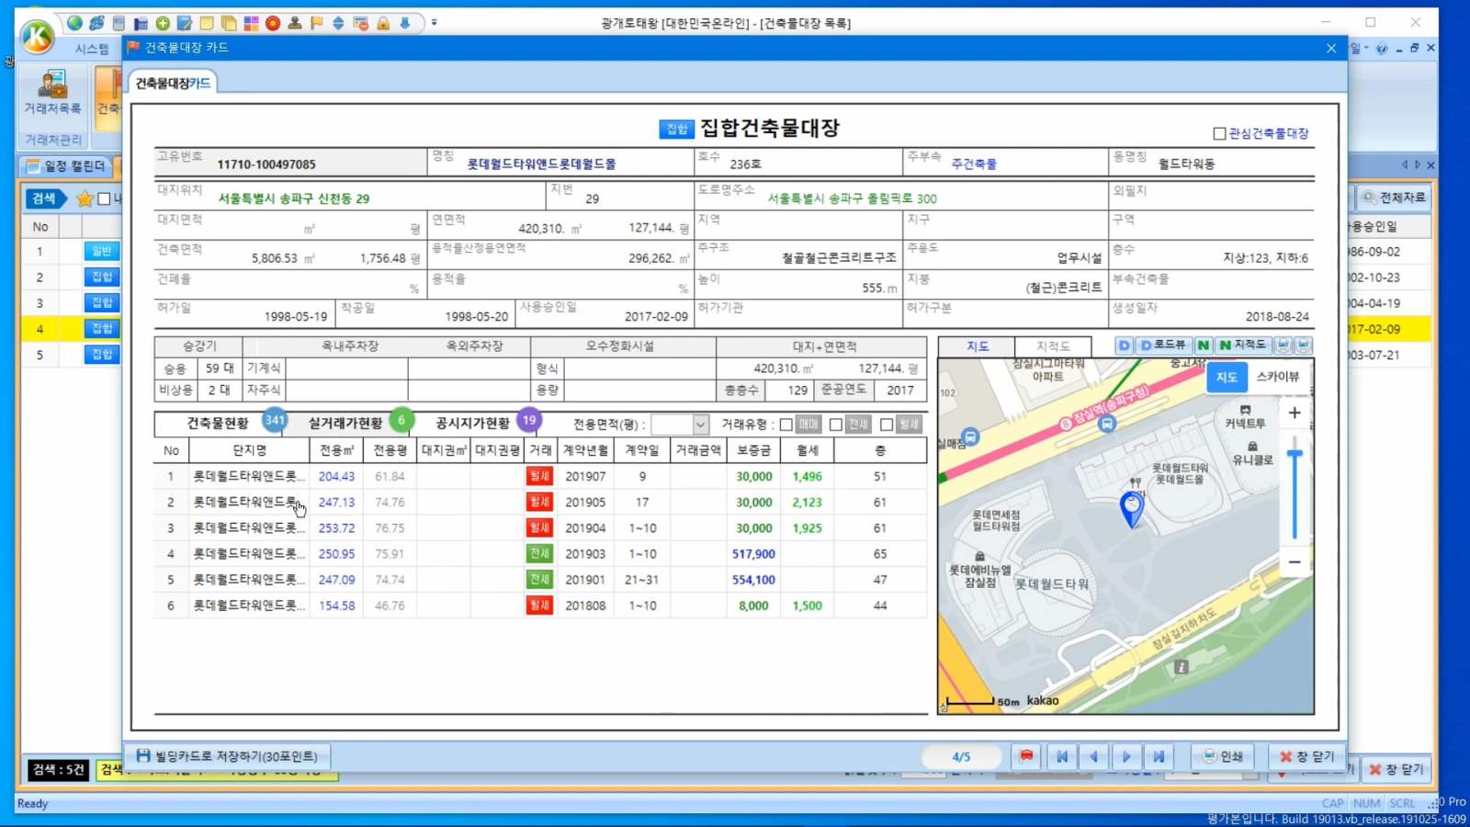Click 빌딩카드로 저장하기 button
This screenshot has height=827, width=1470.
(227, 756)
